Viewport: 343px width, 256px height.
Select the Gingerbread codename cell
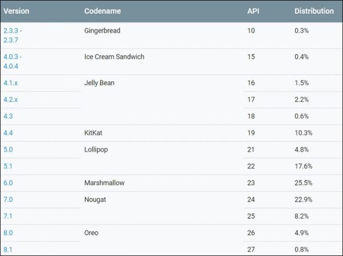pos(103,30)
